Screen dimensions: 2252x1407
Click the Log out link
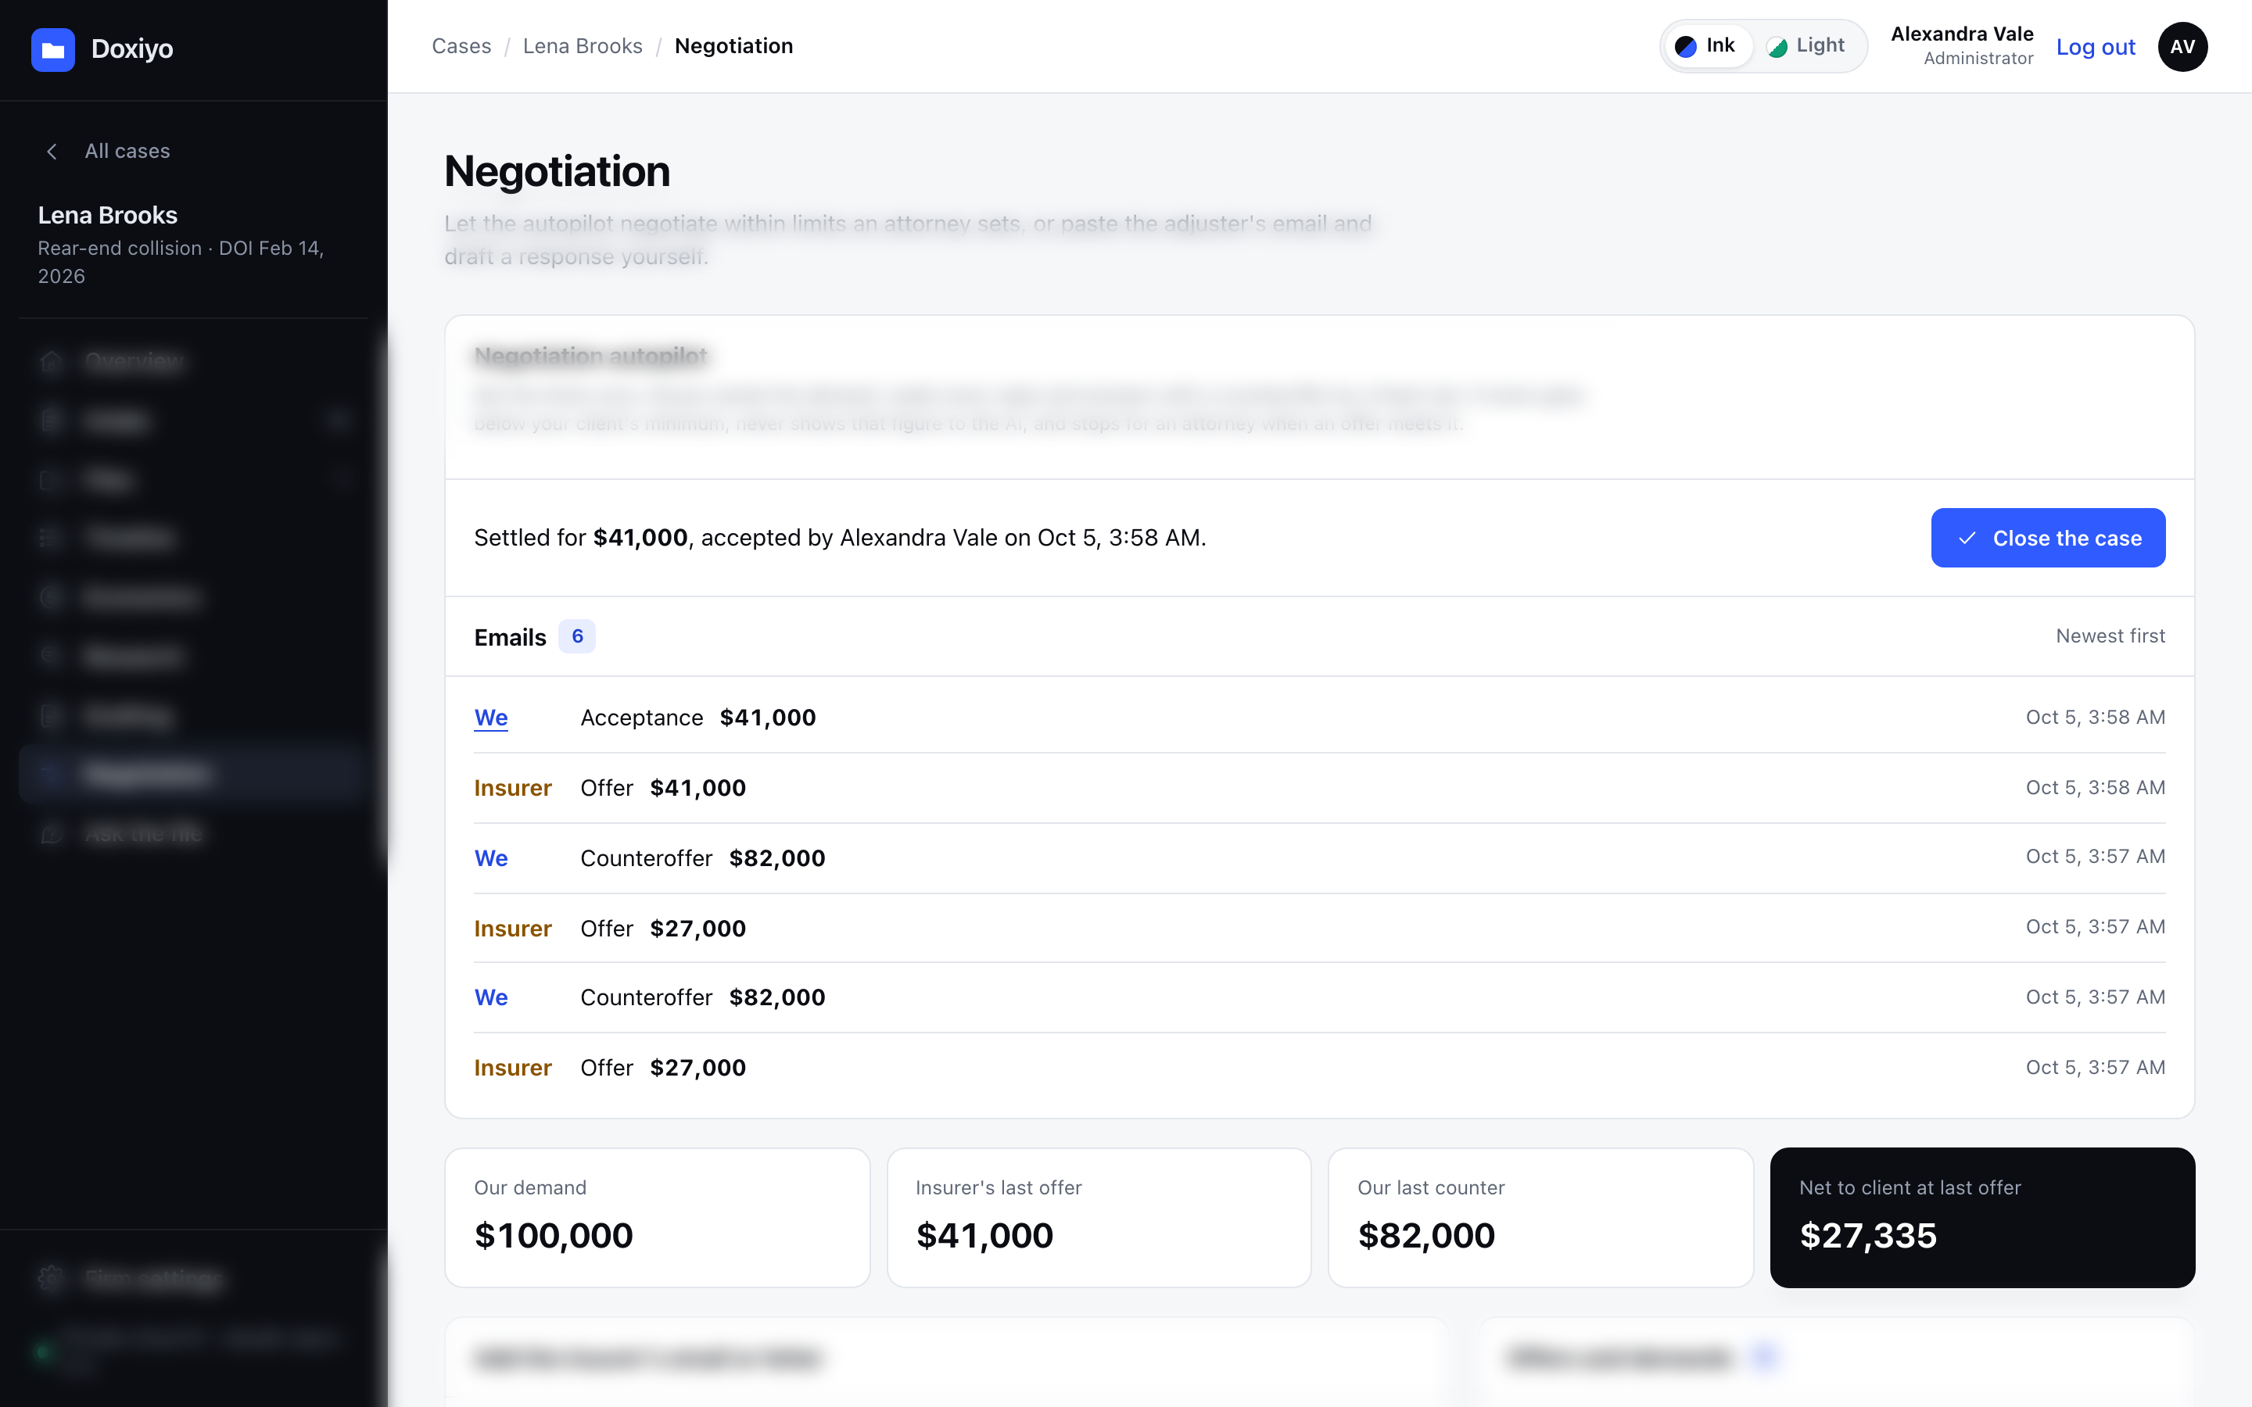pos(2096,47)
